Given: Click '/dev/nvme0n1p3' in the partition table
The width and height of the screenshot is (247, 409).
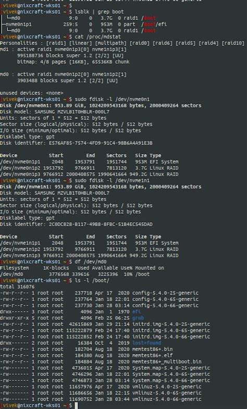Looking at the screenshot, I should [x=20, y=174].
